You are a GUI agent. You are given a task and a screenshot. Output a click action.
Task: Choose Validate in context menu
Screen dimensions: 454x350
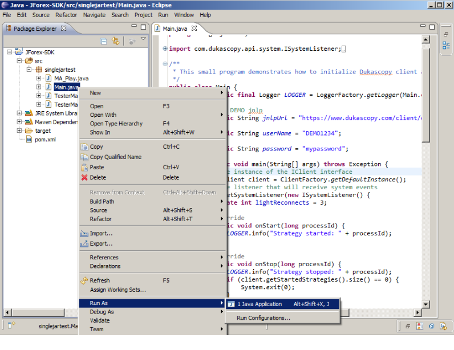(x=152, y=320)
